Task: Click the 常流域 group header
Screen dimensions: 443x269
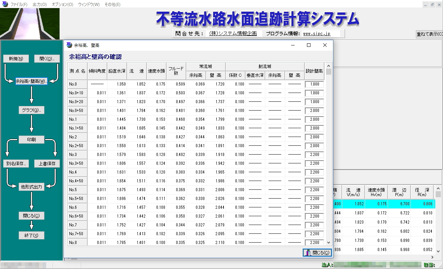Action: pos(206,67)
